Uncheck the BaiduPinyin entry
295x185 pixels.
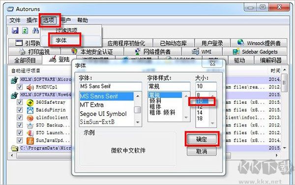click(20, 110)
